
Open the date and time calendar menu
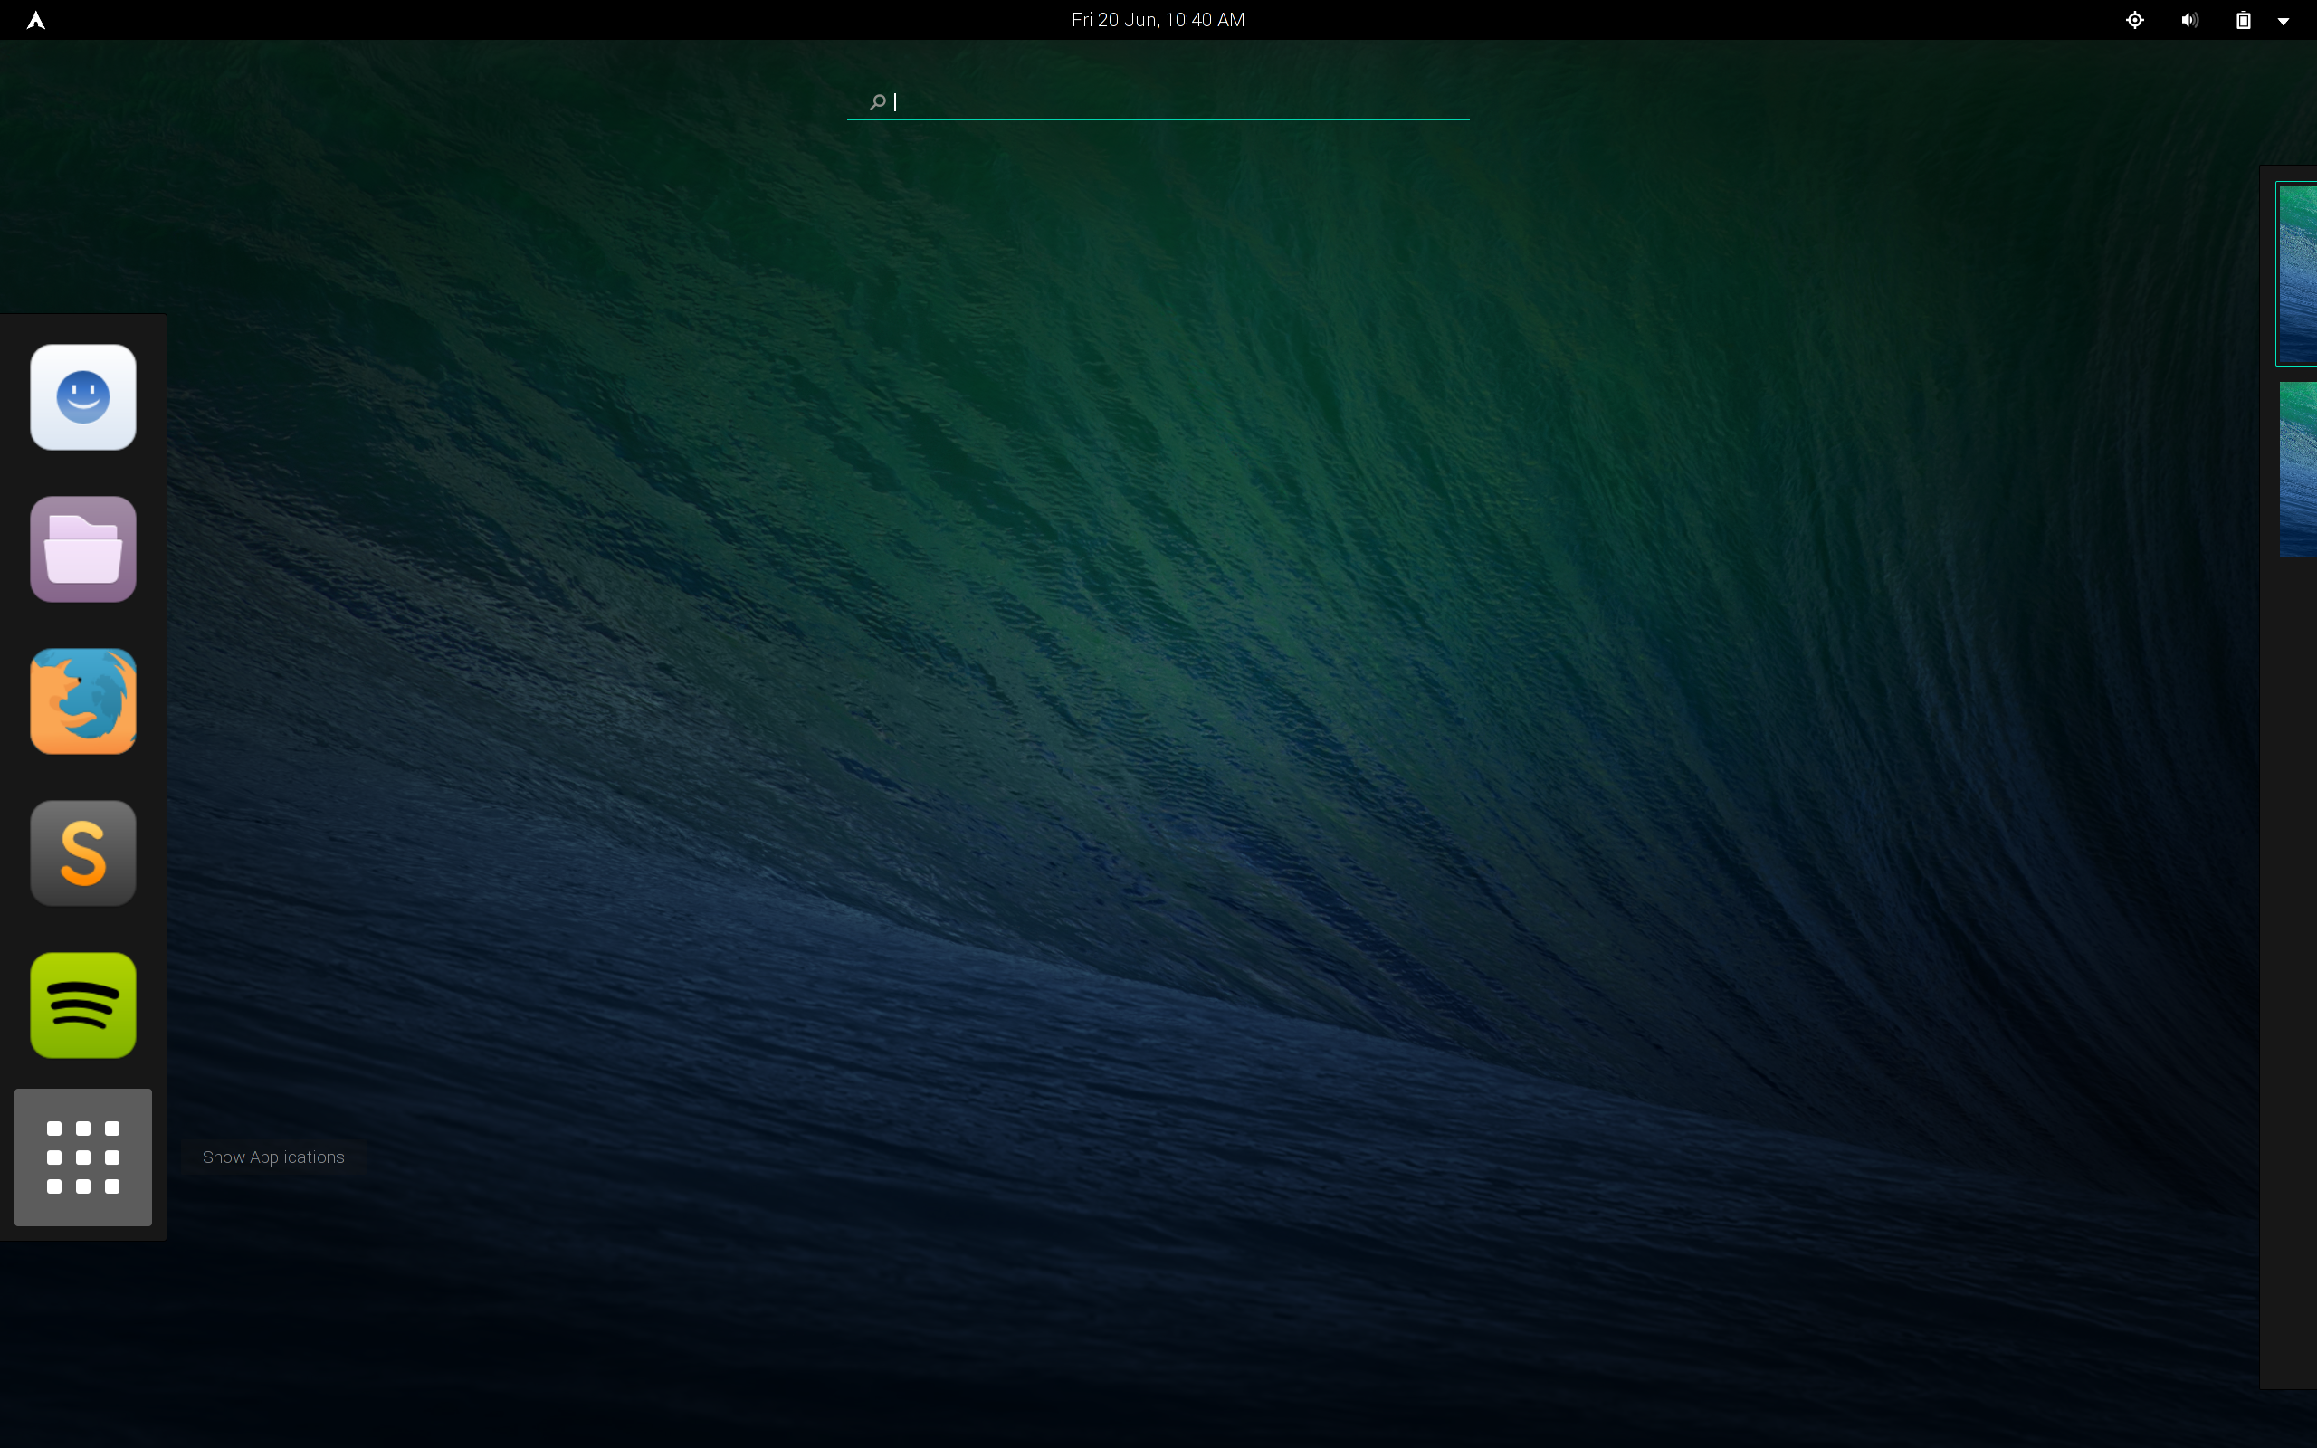(x=1158, y=20)
